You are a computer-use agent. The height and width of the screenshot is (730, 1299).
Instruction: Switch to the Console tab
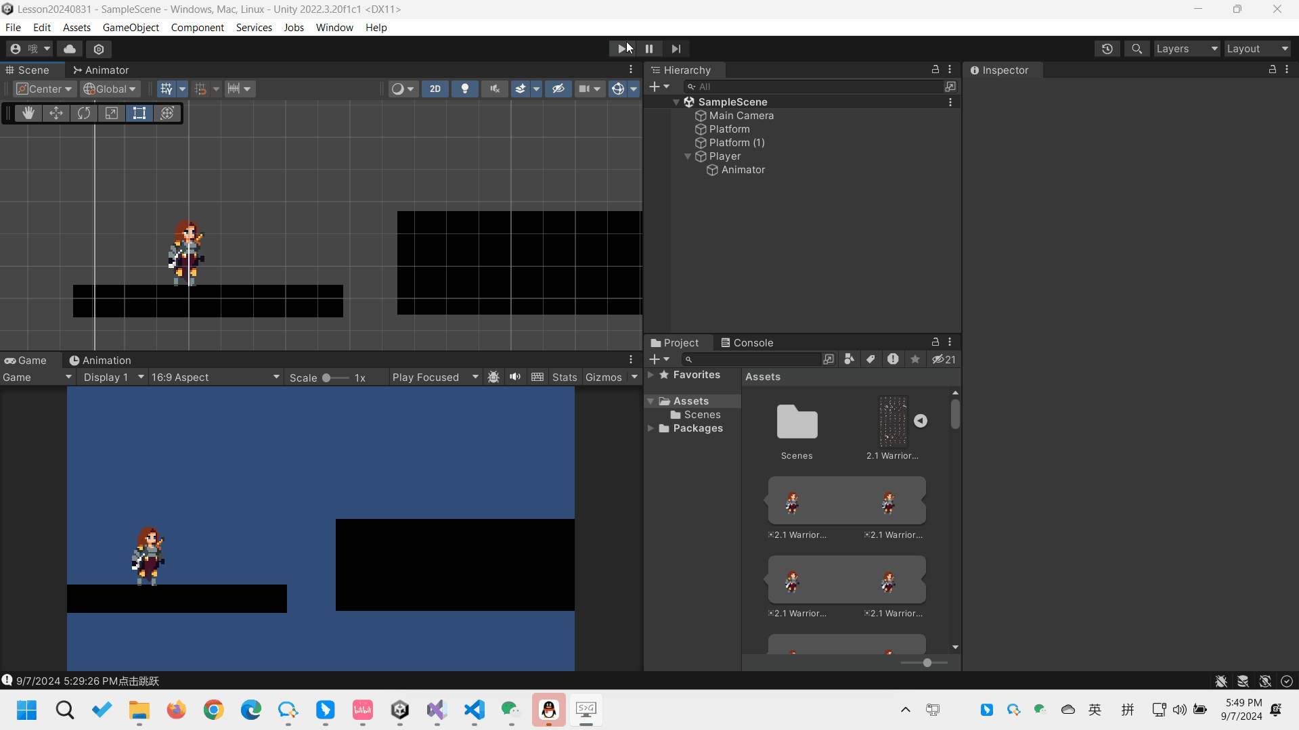[747, 342]
